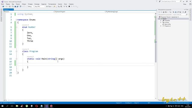Viewport: 192px width, 108px height.
Task: Click the Пуск start debugging button
Action: pos(49,7)
